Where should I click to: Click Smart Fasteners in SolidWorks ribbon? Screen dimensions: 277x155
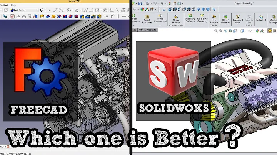click(x=147, y=19)
